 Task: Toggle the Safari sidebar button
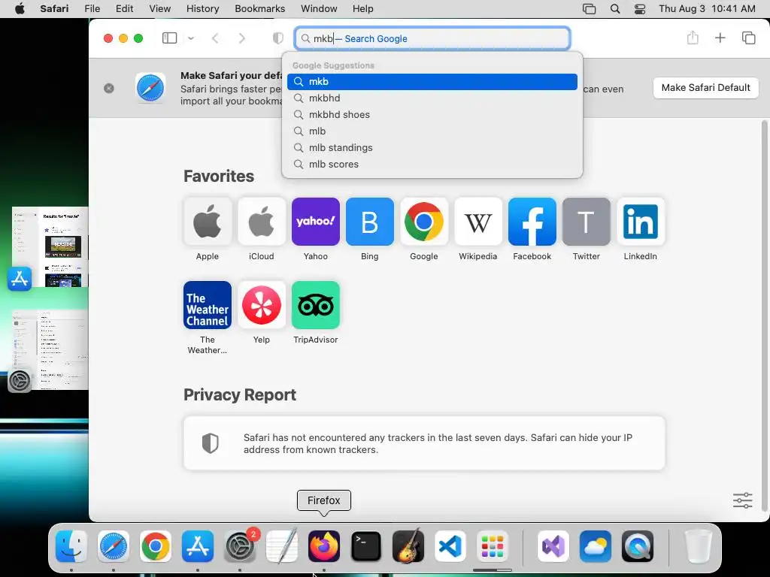[169, 38]
